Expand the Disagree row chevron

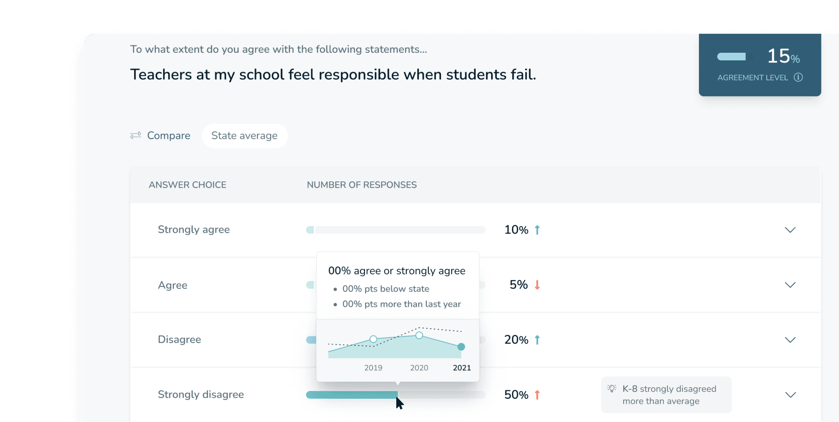point(790,340)
